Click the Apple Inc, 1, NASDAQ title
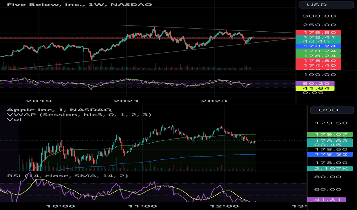357x210 pixels. [x=59, y=110]
